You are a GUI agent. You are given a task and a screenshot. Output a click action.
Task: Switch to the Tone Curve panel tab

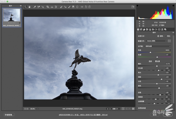141,29
